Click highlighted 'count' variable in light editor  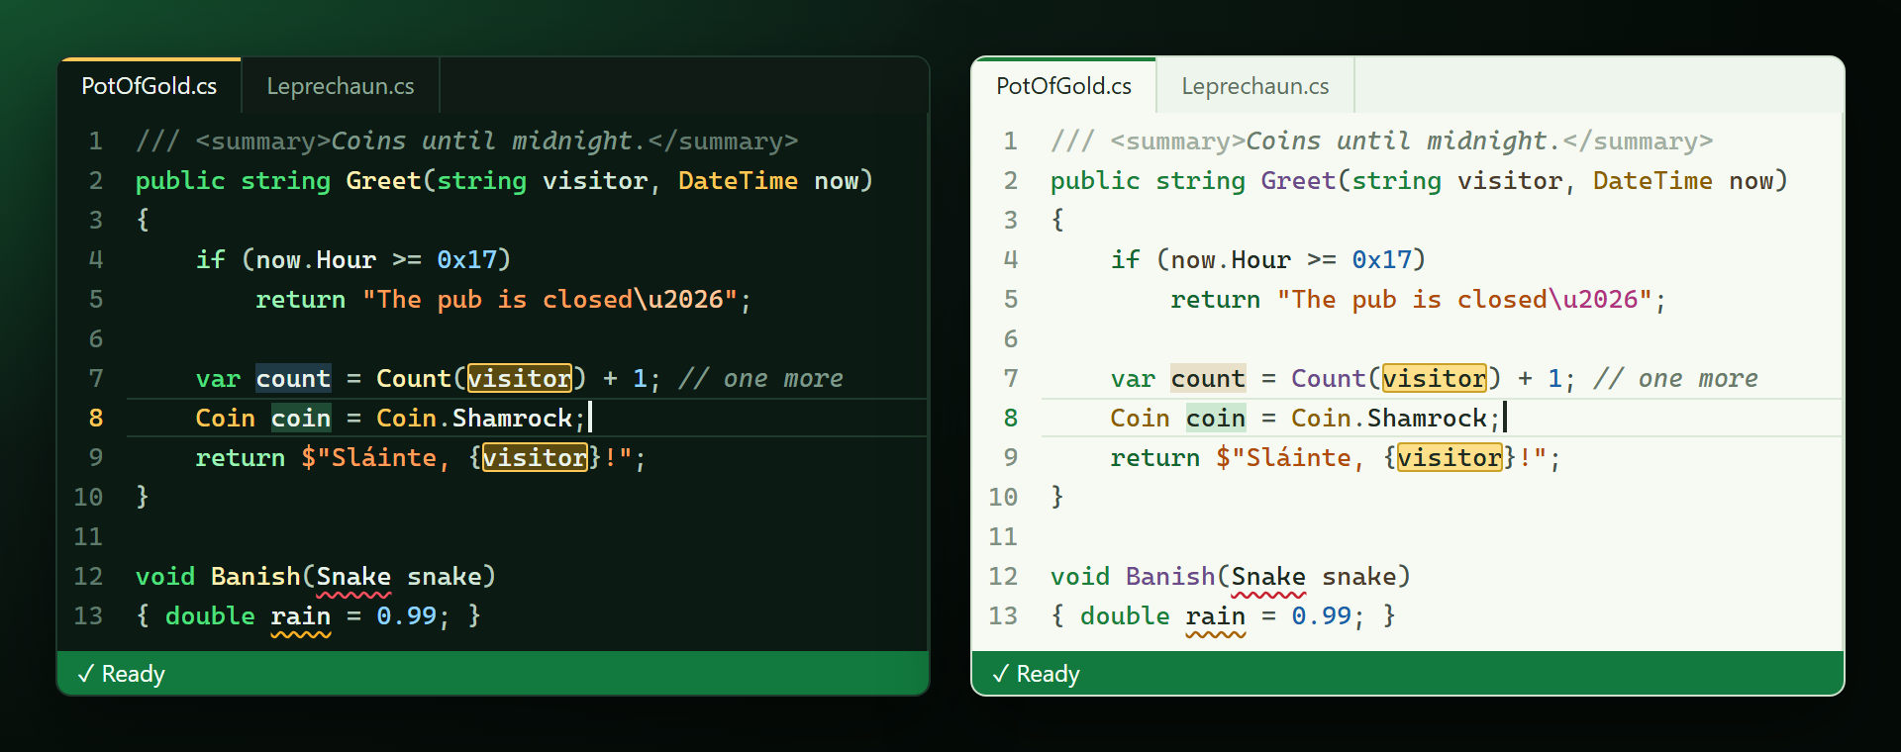coord(1208,378)
